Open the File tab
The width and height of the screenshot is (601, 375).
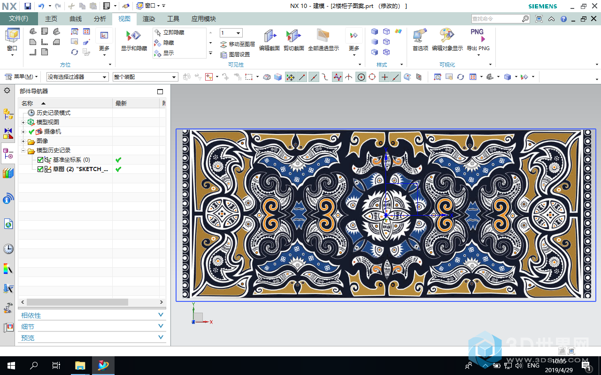tap(19, 19)
